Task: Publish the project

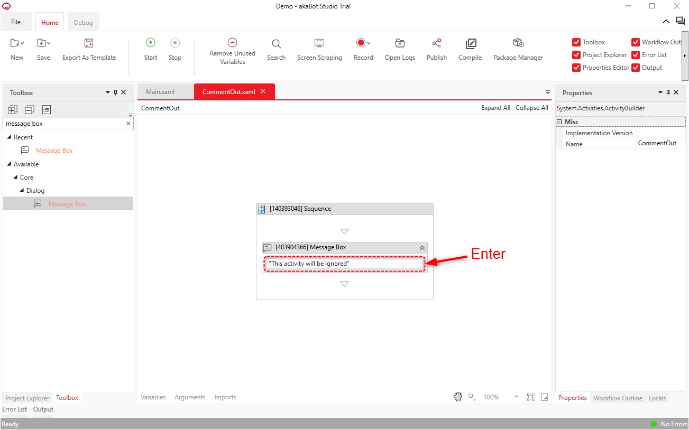Action: coord(437,43)
